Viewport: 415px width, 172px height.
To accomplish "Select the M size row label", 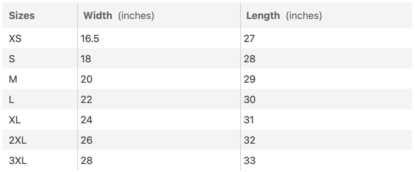I will (13, 79).
